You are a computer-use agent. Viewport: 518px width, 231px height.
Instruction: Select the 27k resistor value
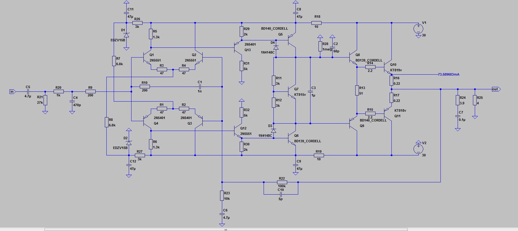click(x=40, y=102)
